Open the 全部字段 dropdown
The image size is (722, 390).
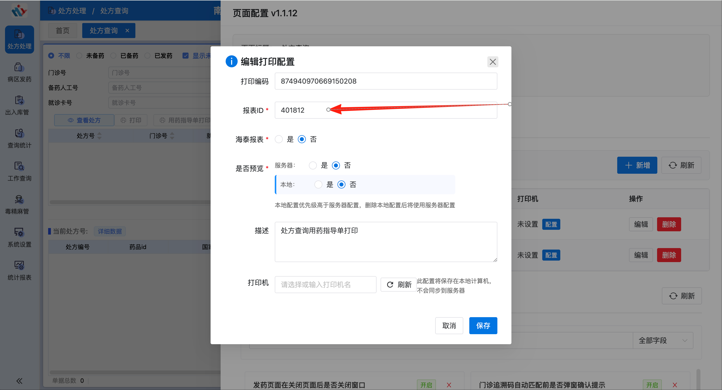663,340
